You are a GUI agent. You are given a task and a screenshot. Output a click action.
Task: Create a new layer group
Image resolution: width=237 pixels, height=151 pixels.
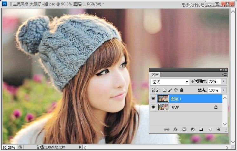point(201,130)
